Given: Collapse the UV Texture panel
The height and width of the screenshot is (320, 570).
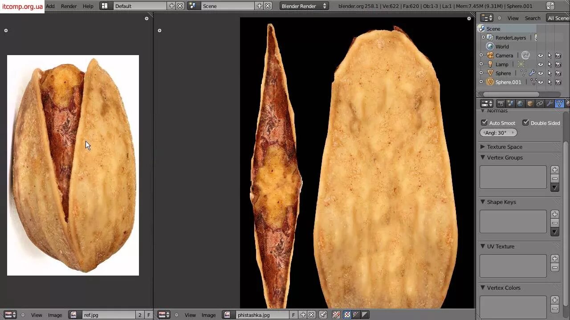Looking at the screenshot, I should pos(483,246).
